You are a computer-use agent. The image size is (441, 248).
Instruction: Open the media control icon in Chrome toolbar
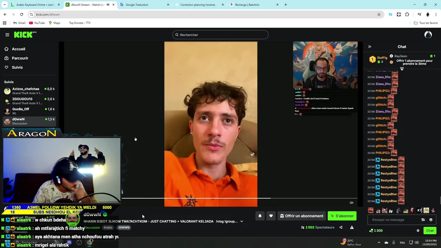point(419,14)
